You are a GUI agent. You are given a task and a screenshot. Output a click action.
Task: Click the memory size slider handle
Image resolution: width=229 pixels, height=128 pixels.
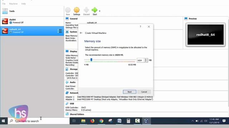(91, 60)
